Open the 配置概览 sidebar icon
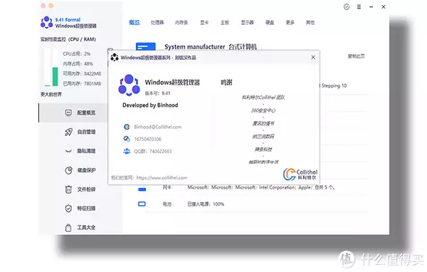This screenshot has width=427, height=272. [68, 113]
